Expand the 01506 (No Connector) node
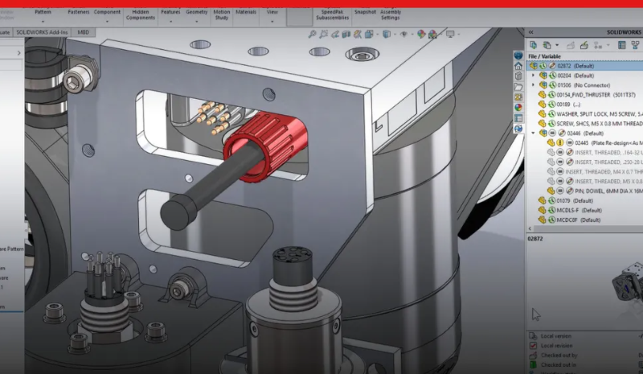Screen dimensions: 643x374 click(532, 84)
